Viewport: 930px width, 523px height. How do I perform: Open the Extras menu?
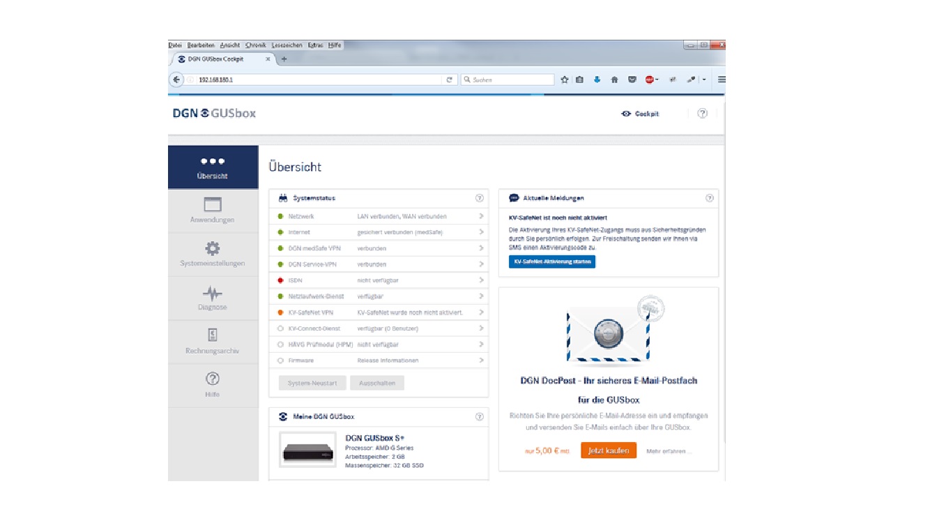315,45
